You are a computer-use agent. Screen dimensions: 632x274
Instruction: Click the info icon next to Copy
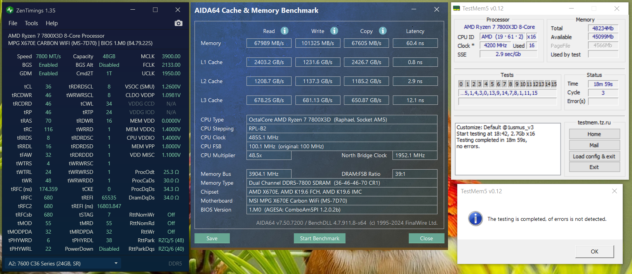coord(383,31)
